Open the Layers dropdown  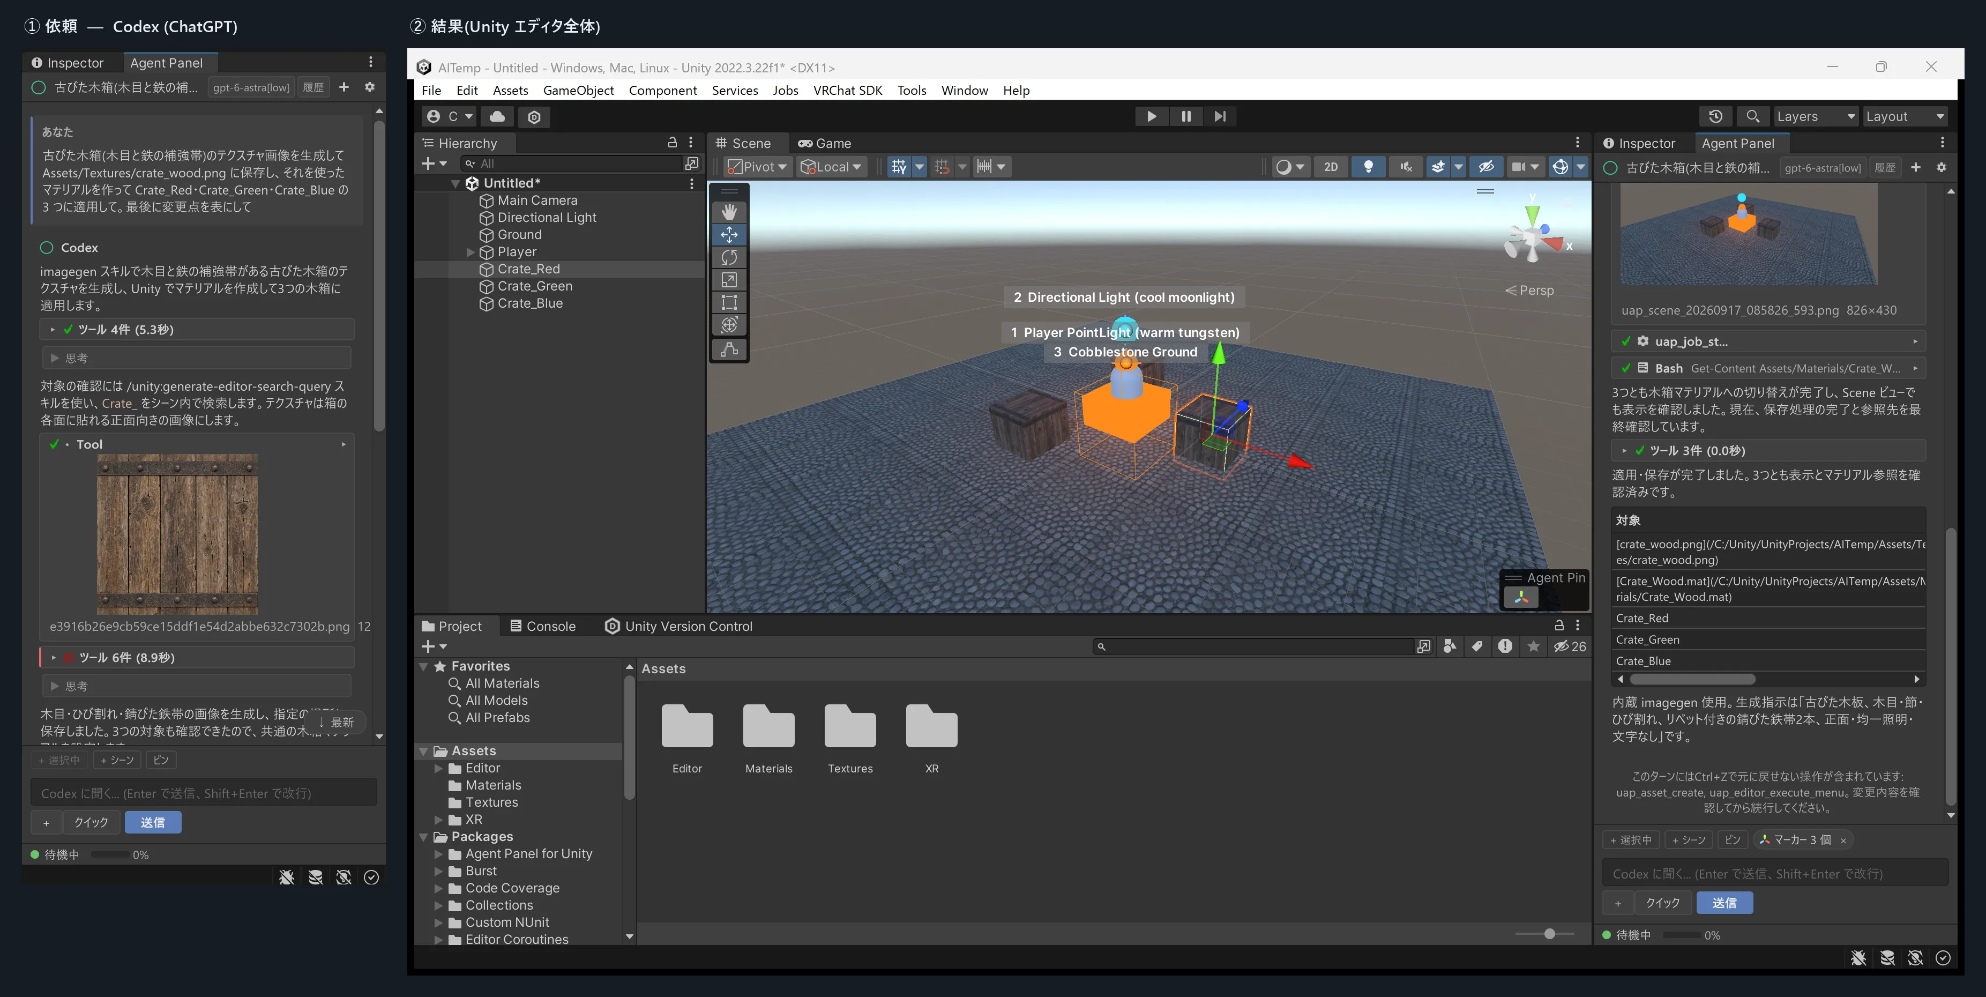click(x=1816, y=116)
